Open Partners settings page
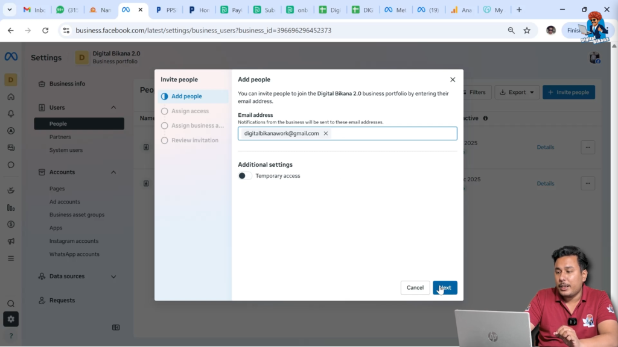This screenshot has width=618, height=347. (60, 137)
